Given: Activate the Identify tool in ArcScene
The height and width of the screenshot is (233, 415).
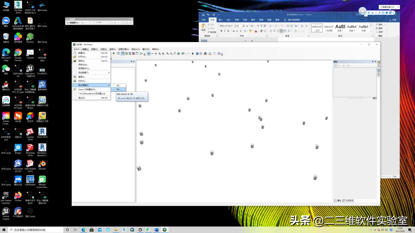Looking at the screenshot, I should [197, 54].
